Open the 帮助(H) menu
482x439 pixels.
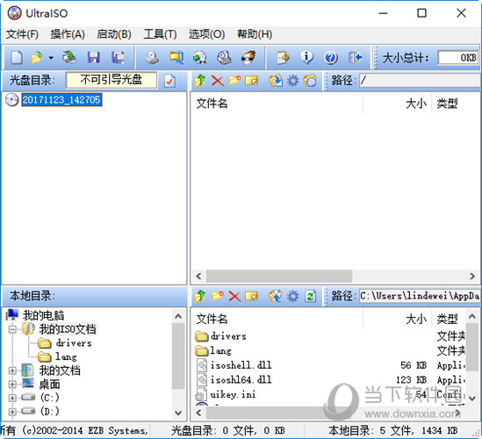tap(255, 34)
